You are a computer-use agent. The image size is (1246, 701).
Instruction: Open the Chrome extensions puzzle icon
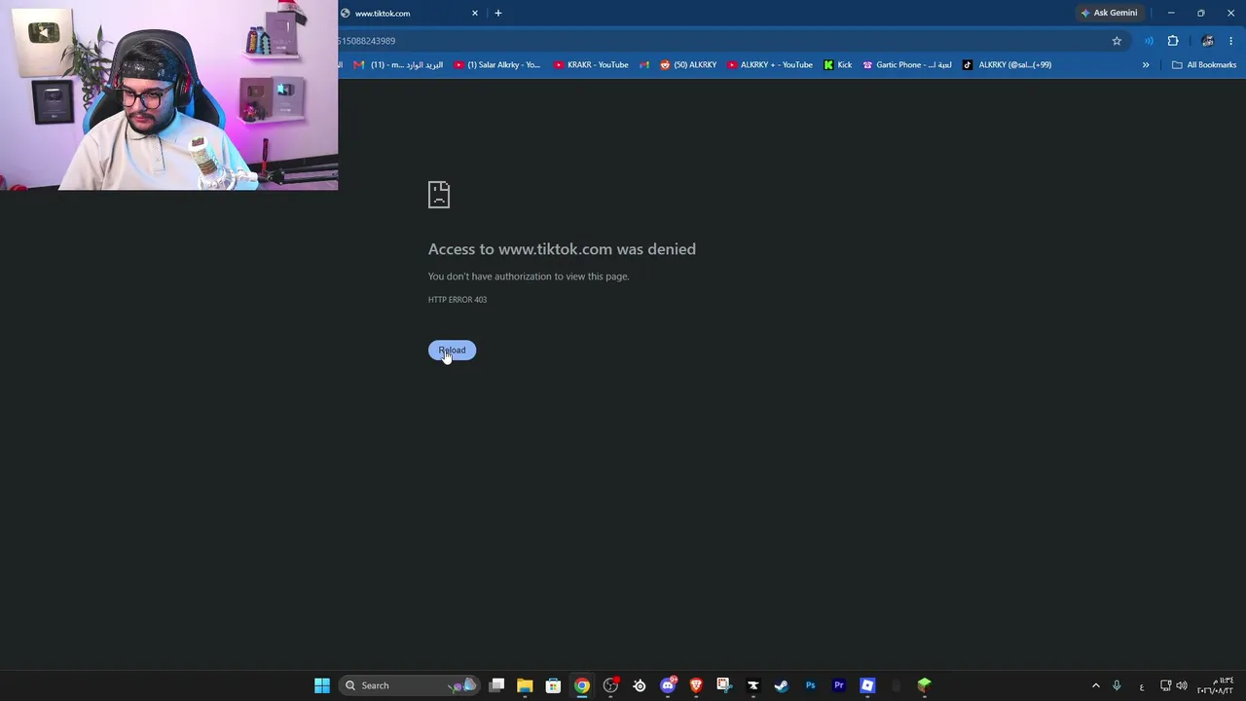[1173, 41]
